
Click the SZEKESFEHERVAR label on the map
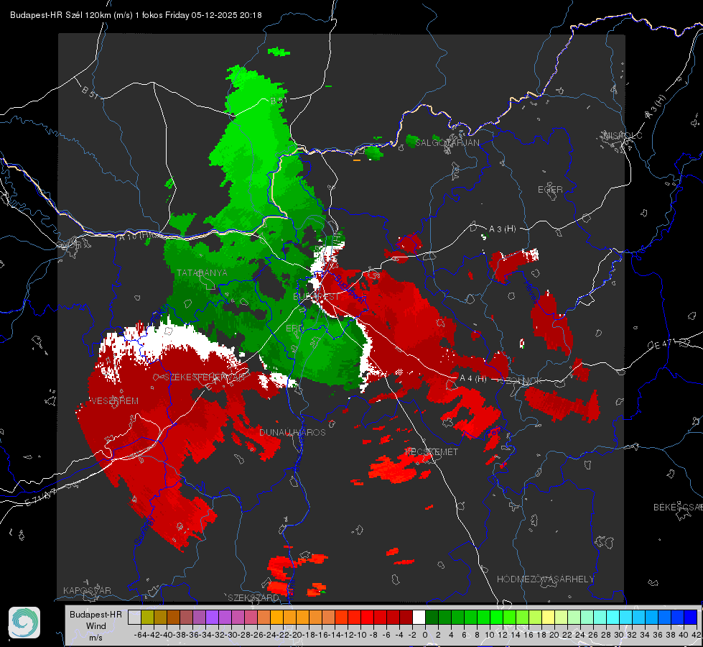203,377
